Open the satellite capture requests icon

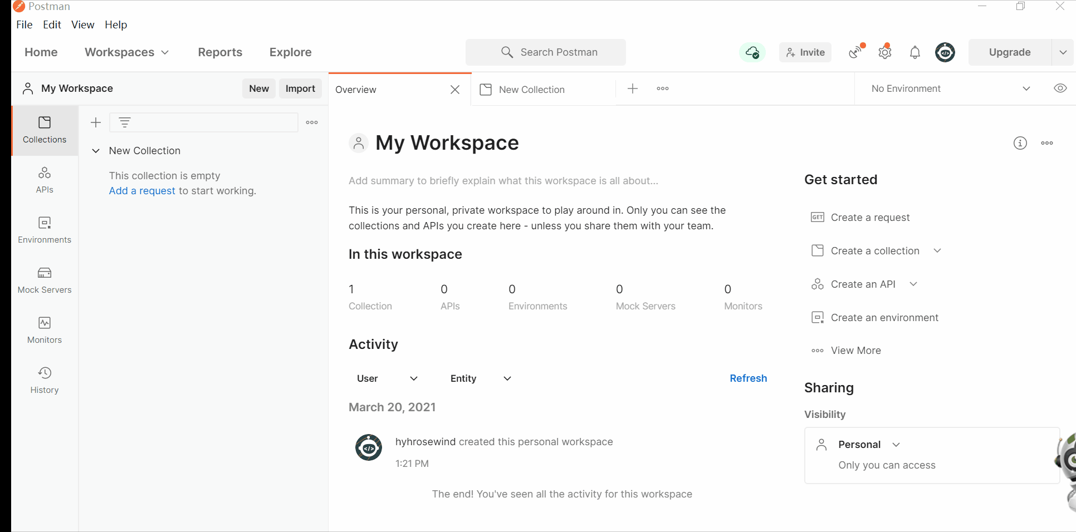point(857,52)
